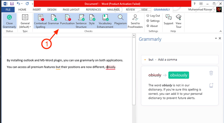Collapse the ribbon with the chevron

click(220, 31)
